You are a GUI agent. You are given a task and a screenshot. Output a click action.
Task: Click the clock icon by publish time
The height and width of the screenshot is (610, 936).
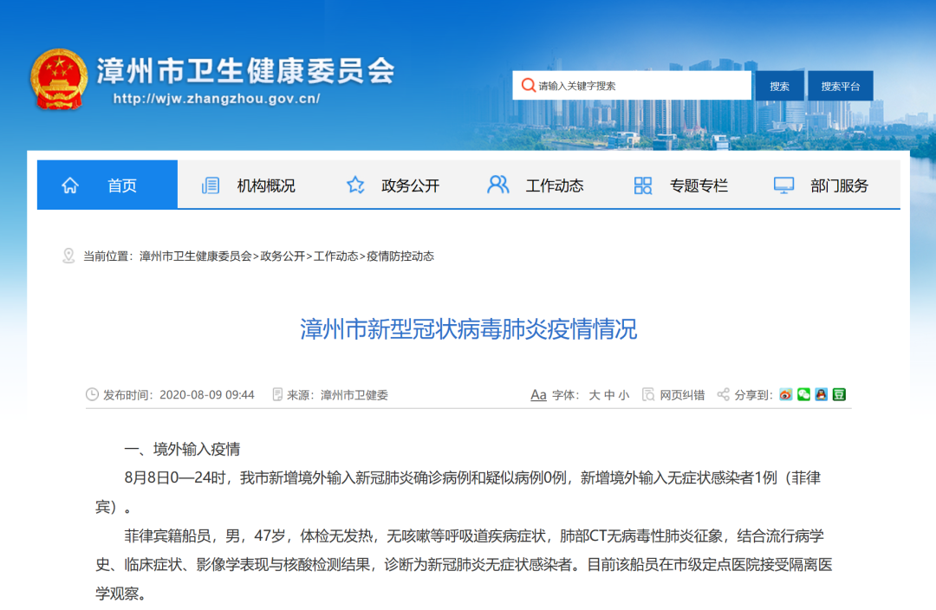click(92, 394)
